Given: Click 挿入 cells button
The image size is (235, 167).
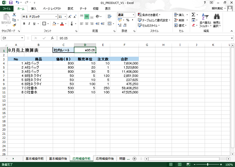Looking at the screenshot, I should coord(181,15).
